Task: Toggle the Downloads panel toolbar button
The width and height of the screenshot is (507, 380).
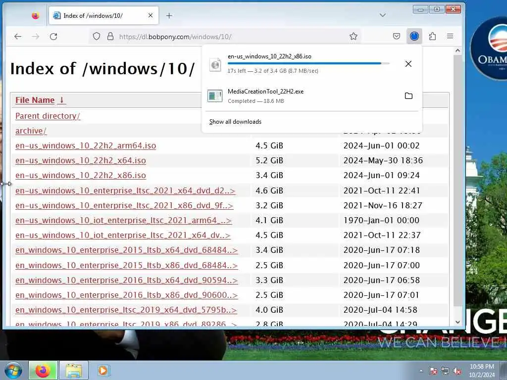Action: [414, 36]
